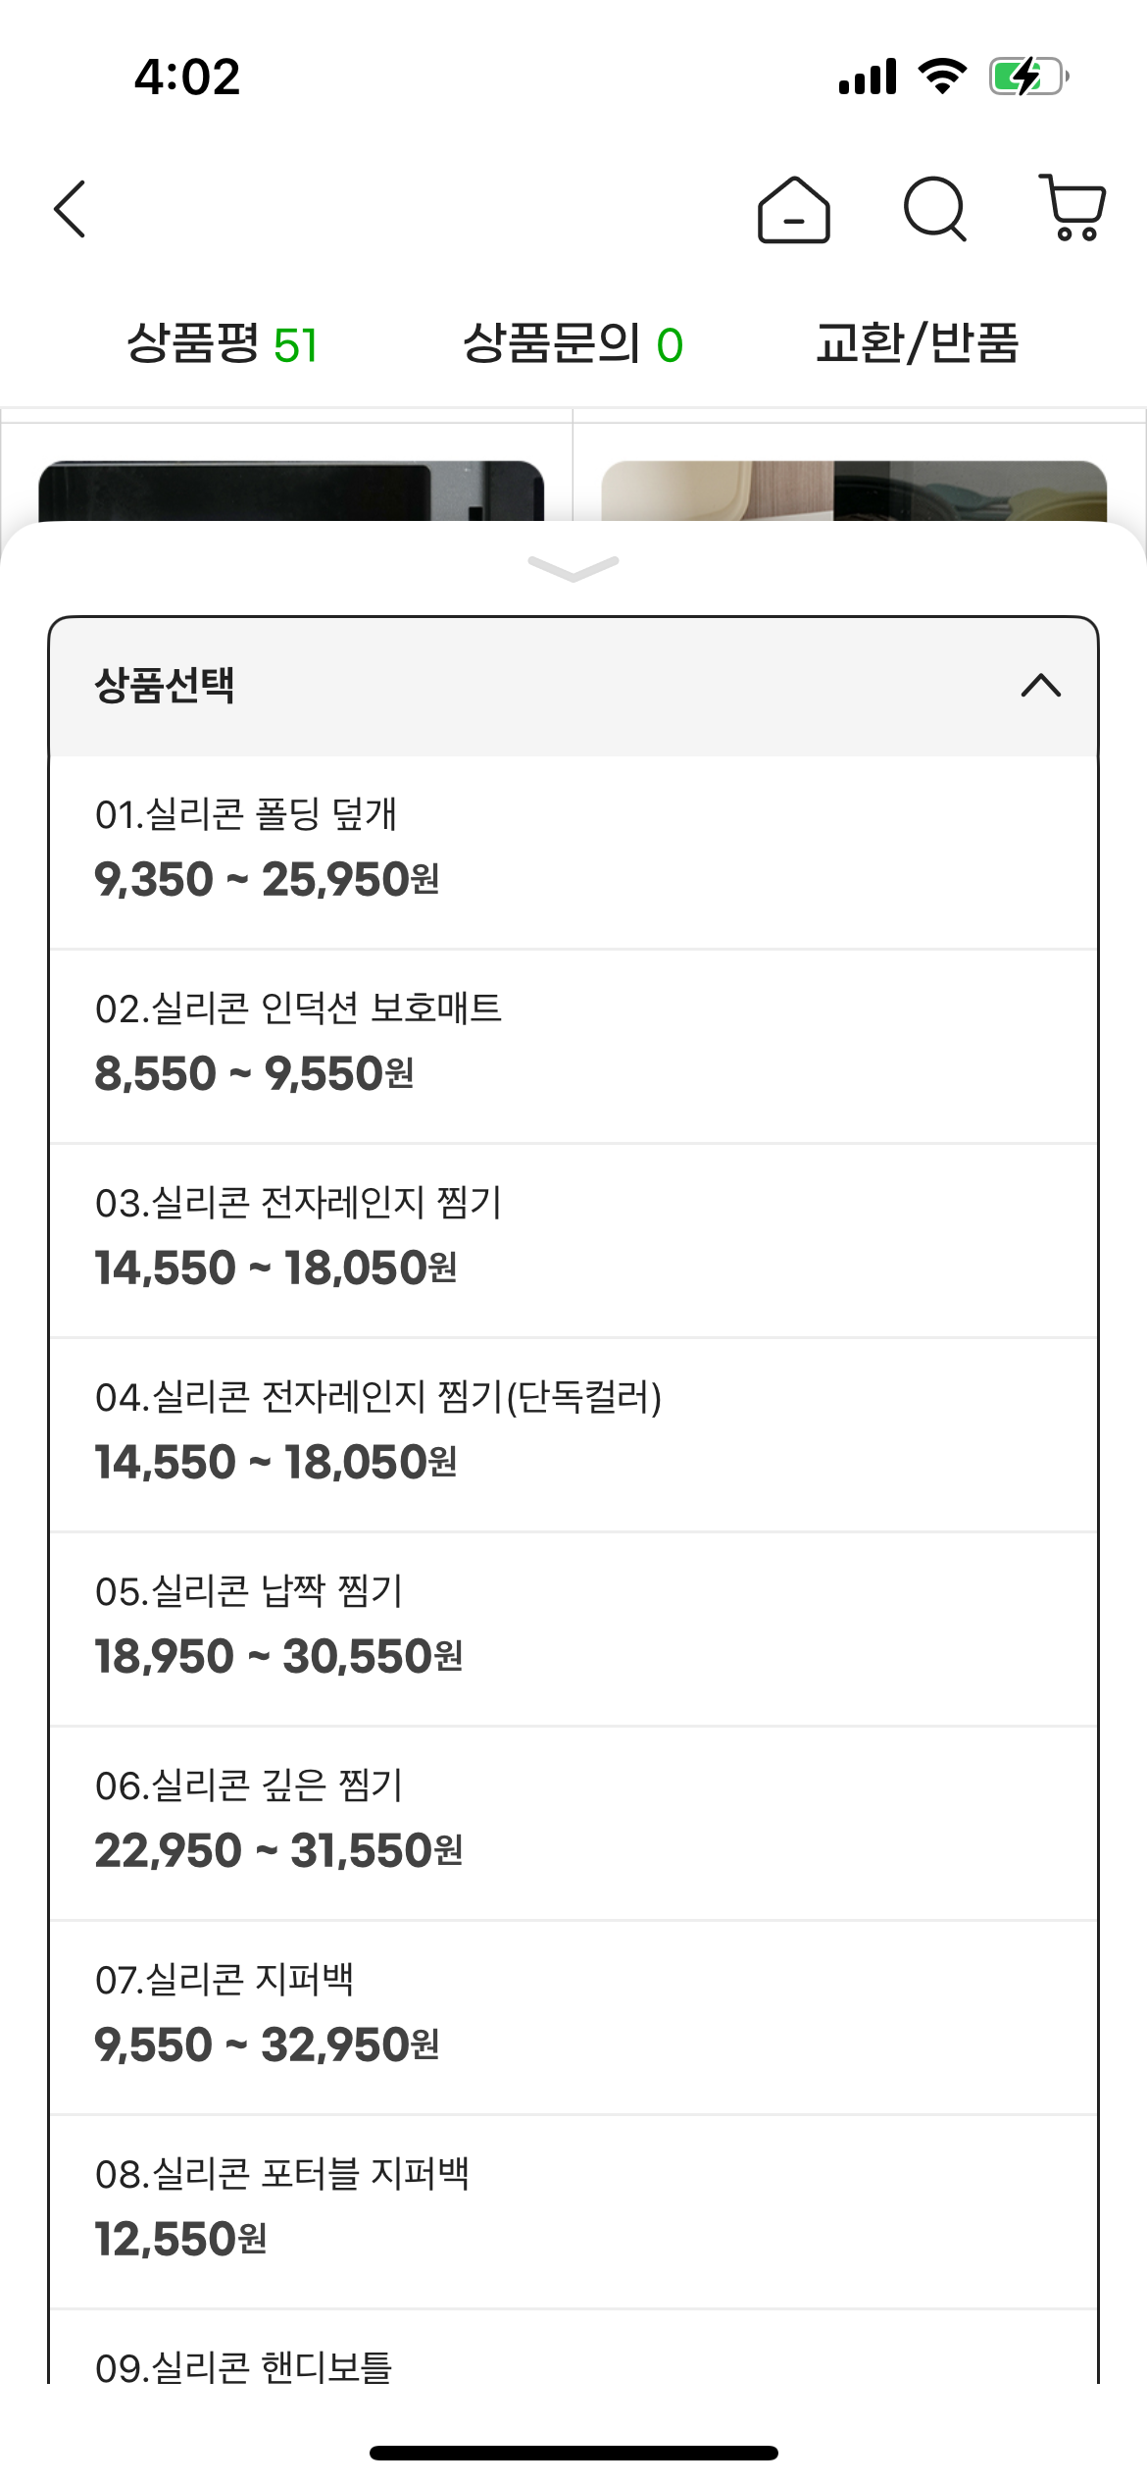Select 07.실리콘 지퍼백 option
Image resolution: width=1147 pixels, height=2484 pixels.
point(573,2015)
